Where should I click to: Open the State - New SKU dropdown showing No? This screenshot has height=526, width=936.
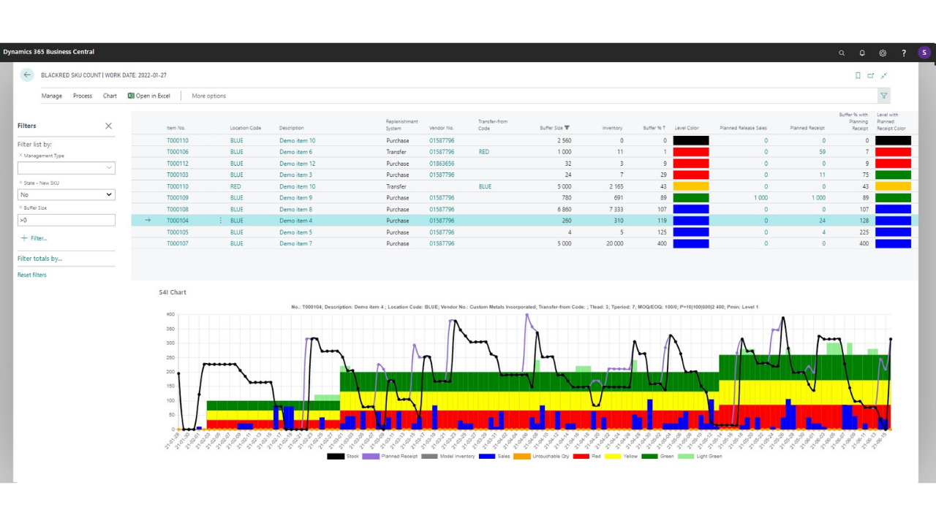coord(67,194)
